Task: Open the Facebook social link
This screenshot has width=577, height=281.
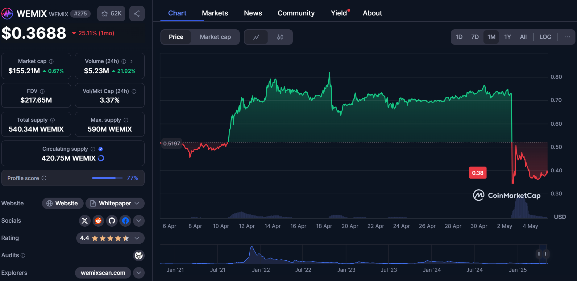Action: pyautogui.click(x=125, y=220)
